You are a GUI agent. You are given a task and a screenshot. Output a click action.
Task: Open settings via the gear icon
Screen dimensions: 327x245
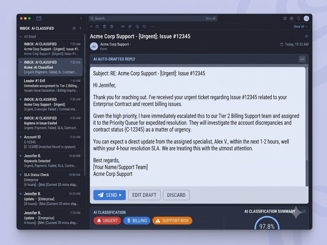tap(292, 18)
